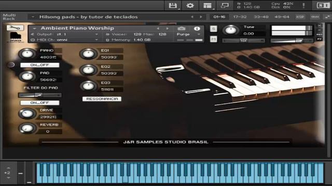Click the DRIVE knob

coord(27,114)
